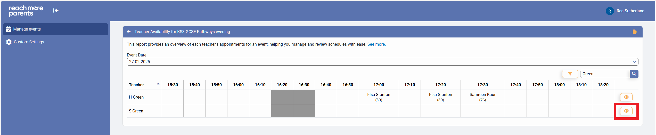Click H Green's blocked 16:20 slot
This screenshot has height=135, width=656.
[x=282, y=97]
